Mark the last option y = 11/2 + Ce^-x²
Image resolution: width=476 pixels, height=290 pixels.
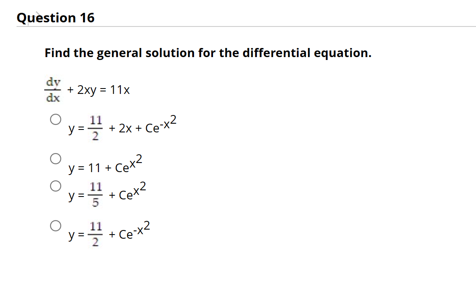pos(55,225)
